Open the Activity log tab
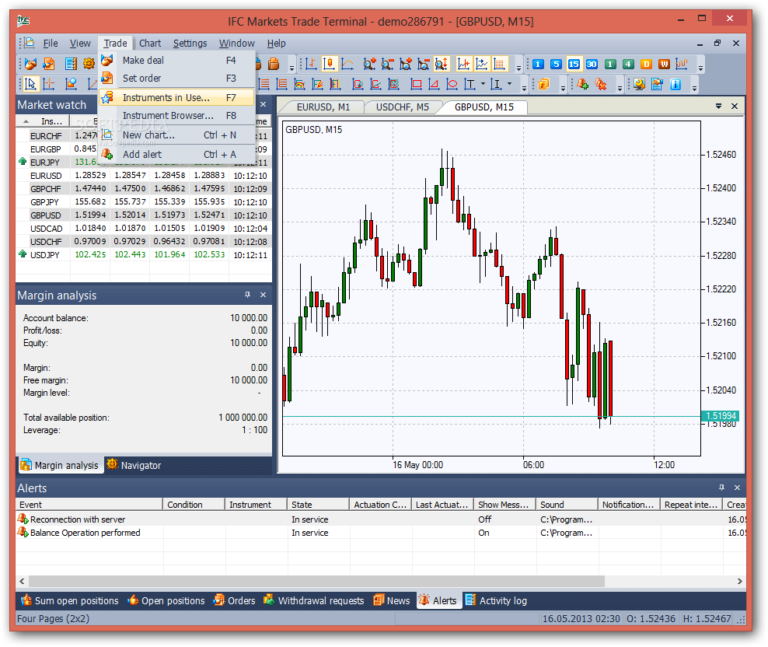The height and width of the screenshot is (647, 768). [x=496, y=600]
